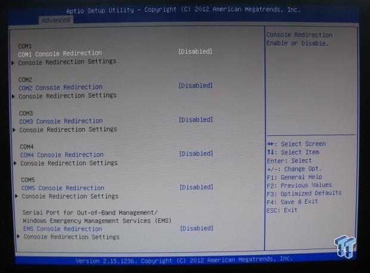This screenshot has height=273, width=370.
Task: Open Console Redirection Settings under COM4
Action: pyautogui.click(x=69, y=163)
